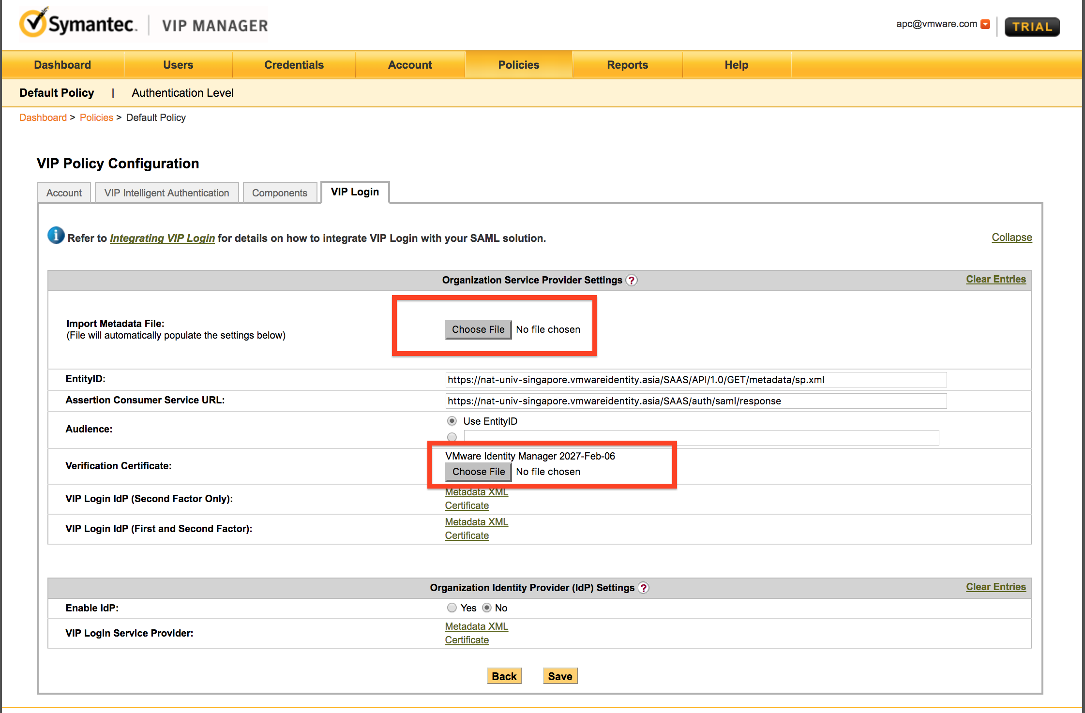This screenshot has width=1085, height=713.
Task: Select the VIP Login tab
Action: click(x=355, y=192)
